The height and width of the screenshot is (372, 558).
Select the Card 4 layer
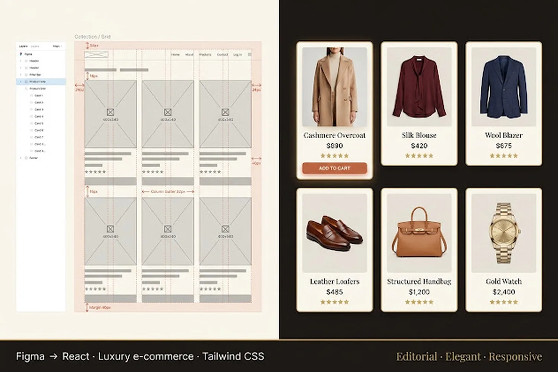point(41,116)
